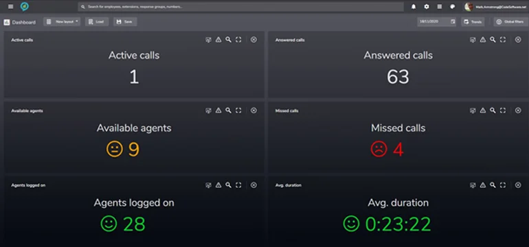Remove the Answered calls widget
The image size is (529, 247).
coord(518,40)
